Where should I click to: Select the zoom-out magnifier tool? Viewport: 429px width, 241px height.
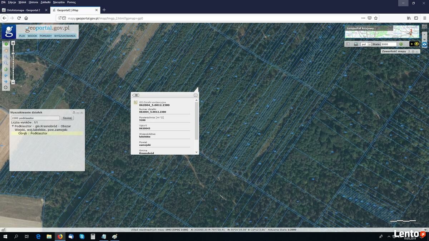(6, 63)
